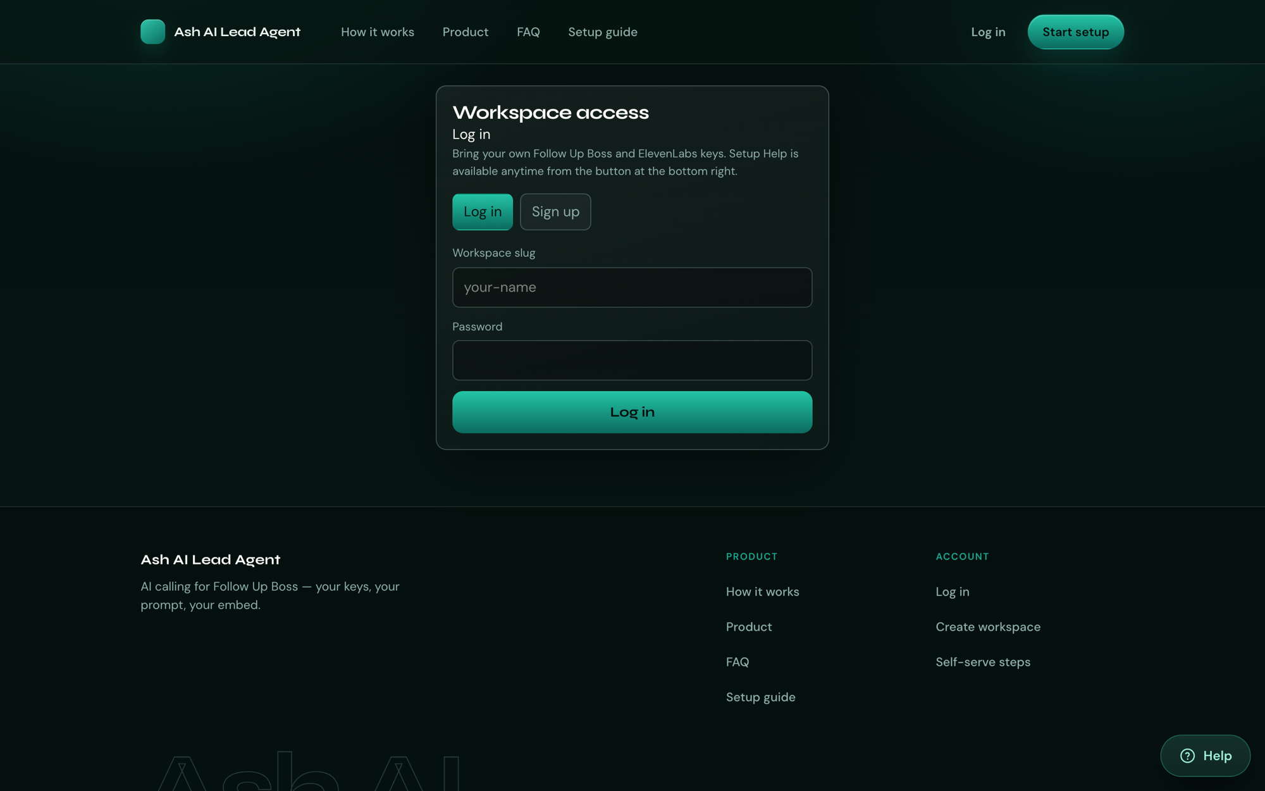Open Setup guide in the top navigation
Screen dimensions: 1265x791
click(x=603, y=32)
